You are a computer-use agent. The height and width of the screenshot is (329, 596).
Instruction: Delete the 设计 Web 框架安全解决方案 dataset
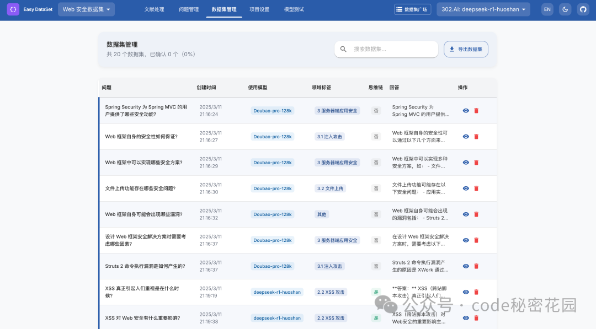click(476, 240)
